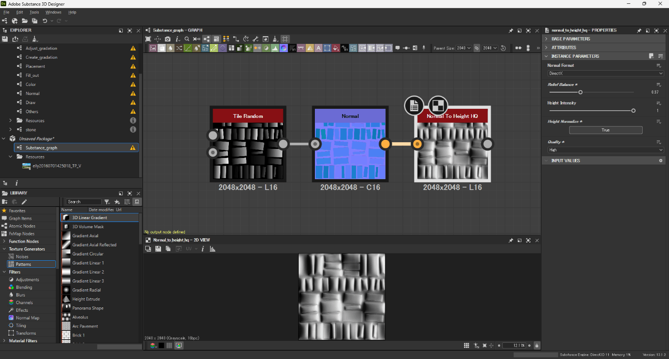Image resolution: width=669 pixels, height=359 pixels.
Task: Open Parent Size width dropdown
Action: coord(464,48)
